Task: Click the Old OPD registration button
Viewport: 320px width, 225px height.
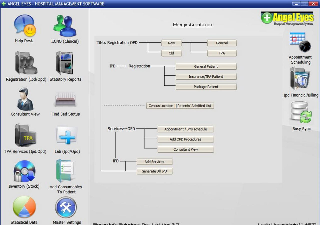Action: point(171,53)
